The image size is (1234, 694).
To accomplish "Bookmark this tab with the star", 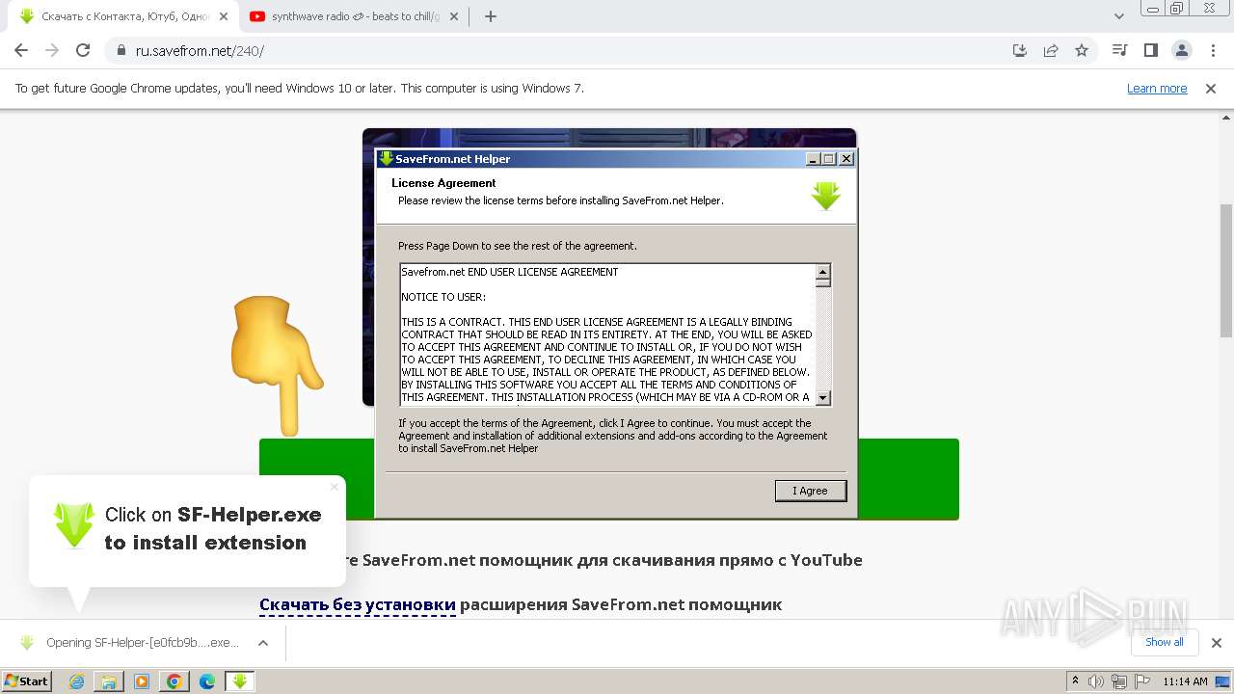I will point(1082,51).
